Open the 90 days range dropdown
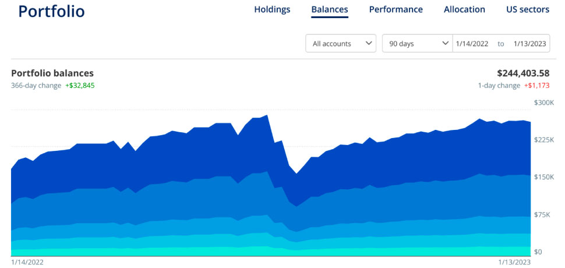Viewport: 565px width, 268px height. (417, 44)
